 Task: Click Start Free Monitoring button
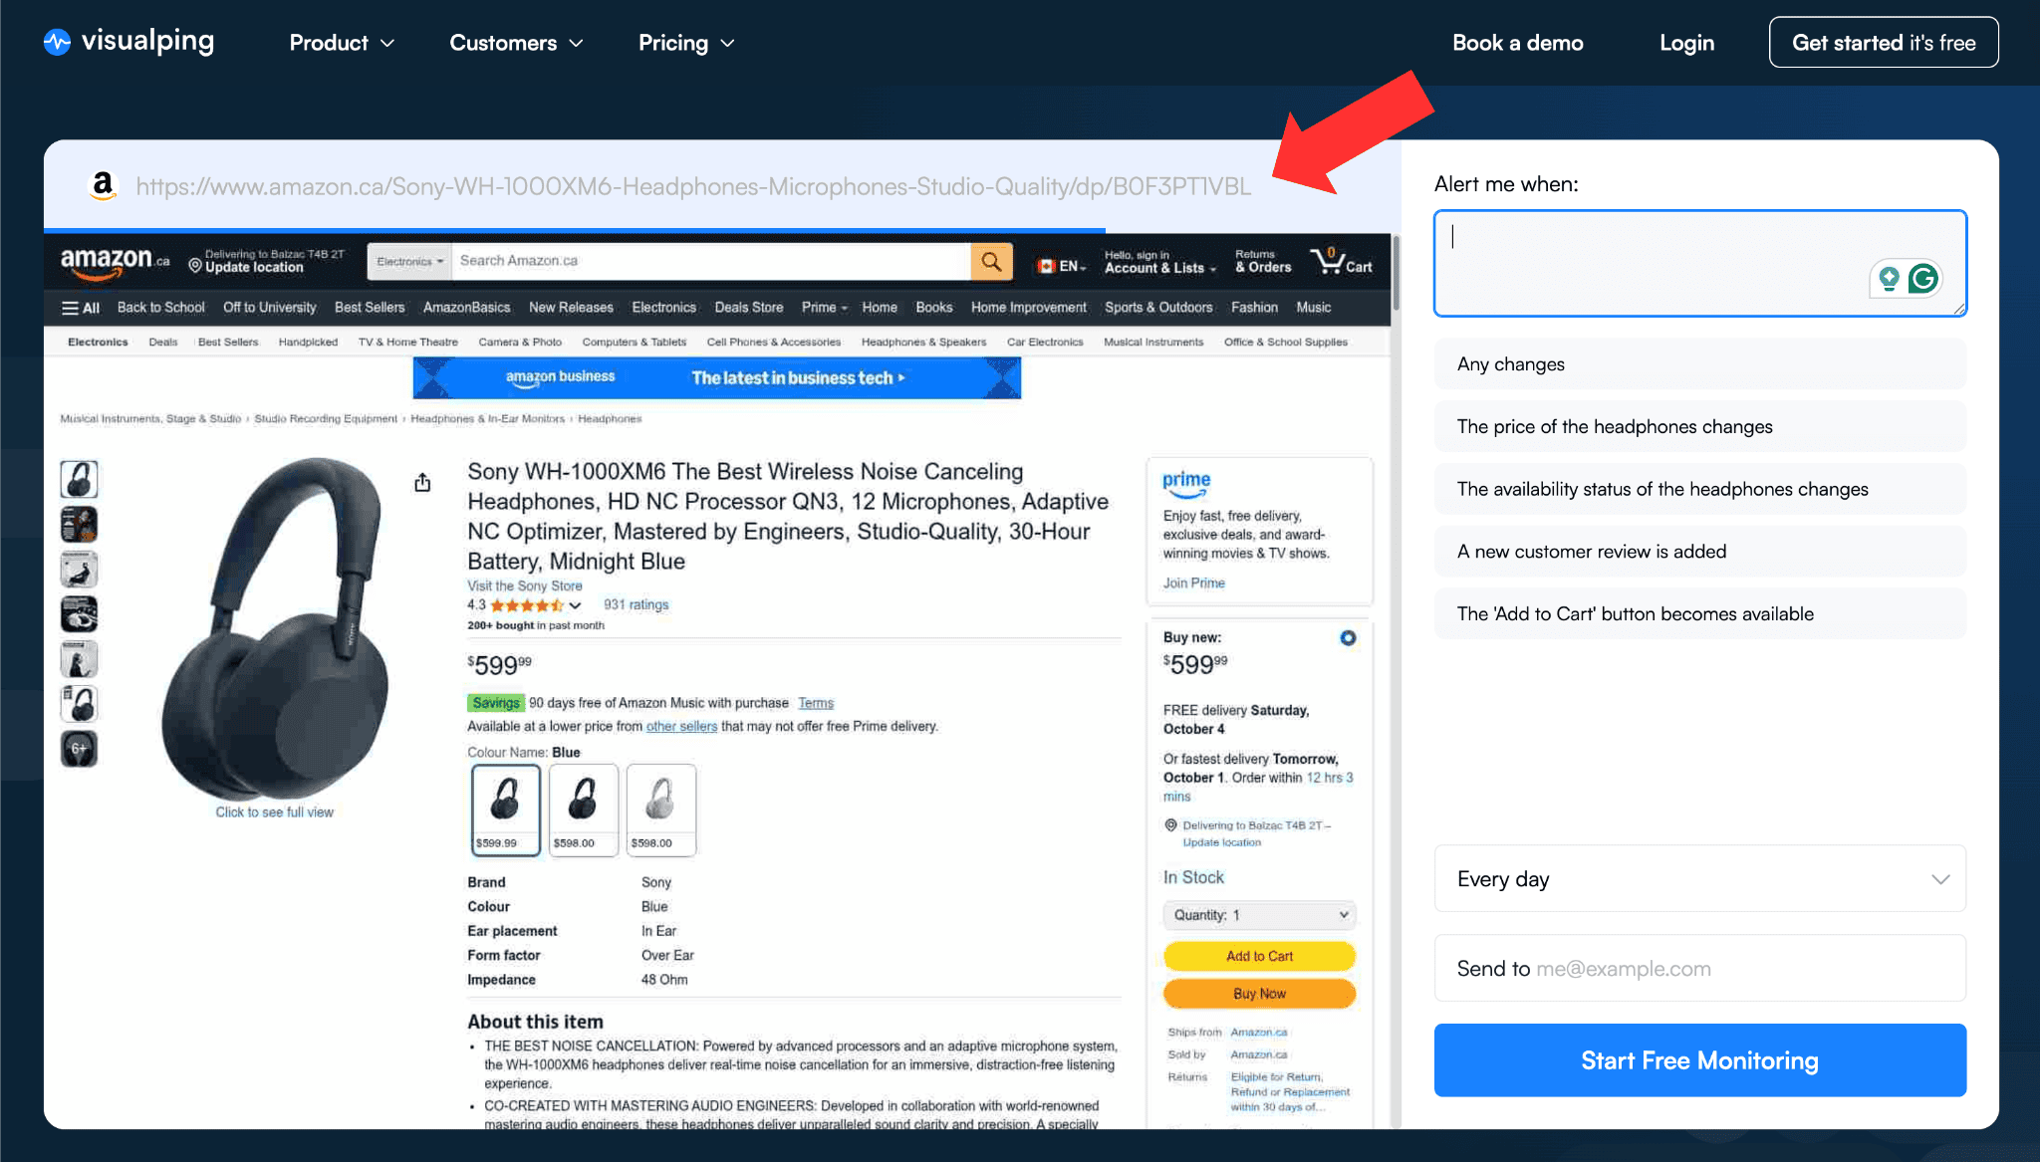coord(1699,1060)
